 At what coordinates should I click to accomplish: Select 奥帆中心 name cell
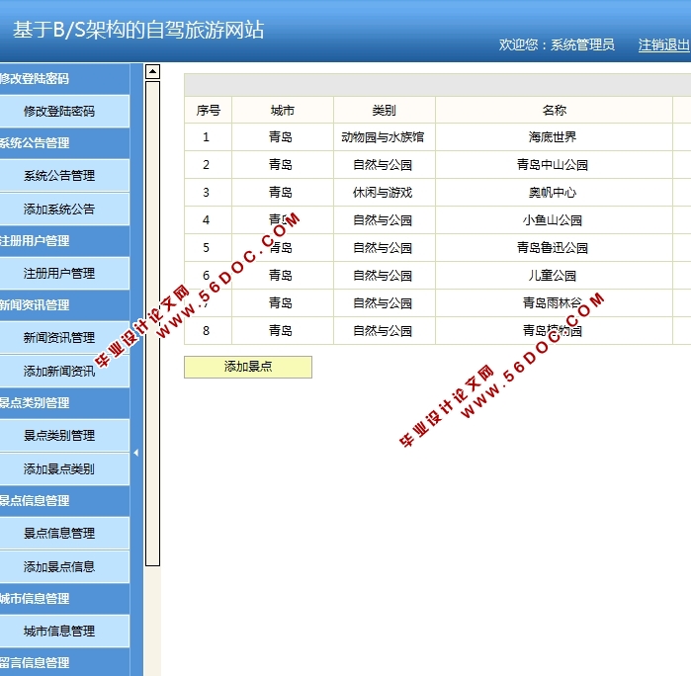click(x=553, y=193)
